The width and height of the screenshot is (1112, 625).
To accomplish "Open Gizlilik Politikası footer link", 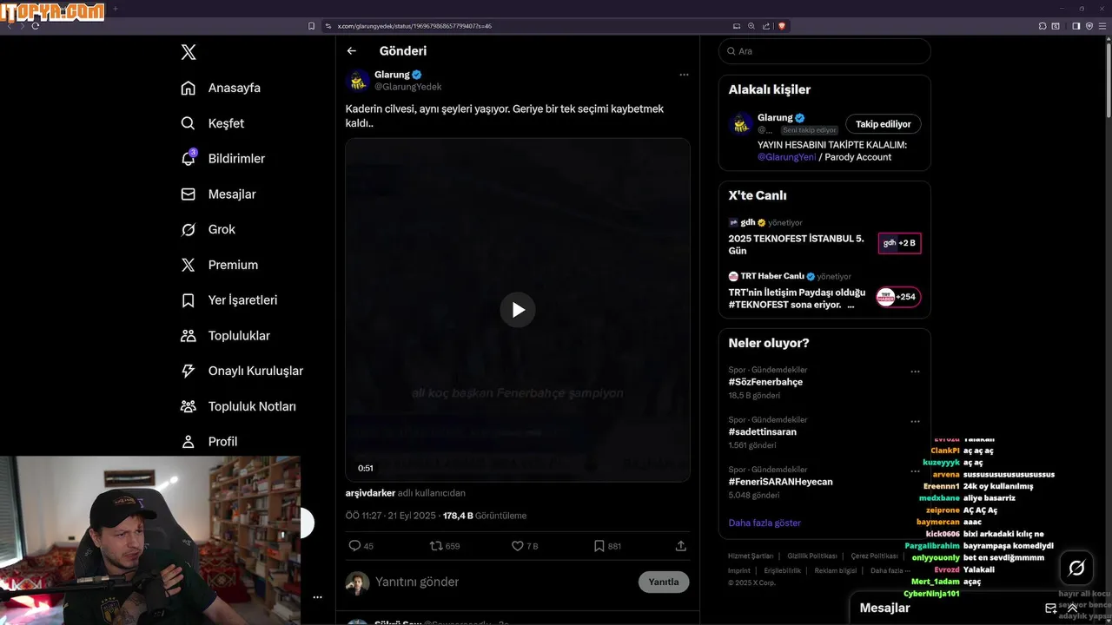I will (x=812, y=556).
